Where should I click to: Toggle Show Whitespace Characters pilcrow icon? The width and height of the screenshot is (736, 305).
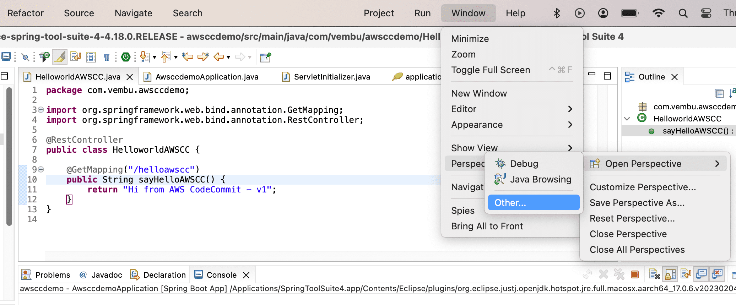[106, 57]
